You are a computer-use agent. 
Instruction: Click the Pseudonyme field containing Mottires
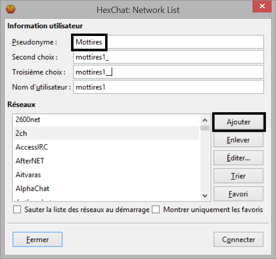point(168,42)
